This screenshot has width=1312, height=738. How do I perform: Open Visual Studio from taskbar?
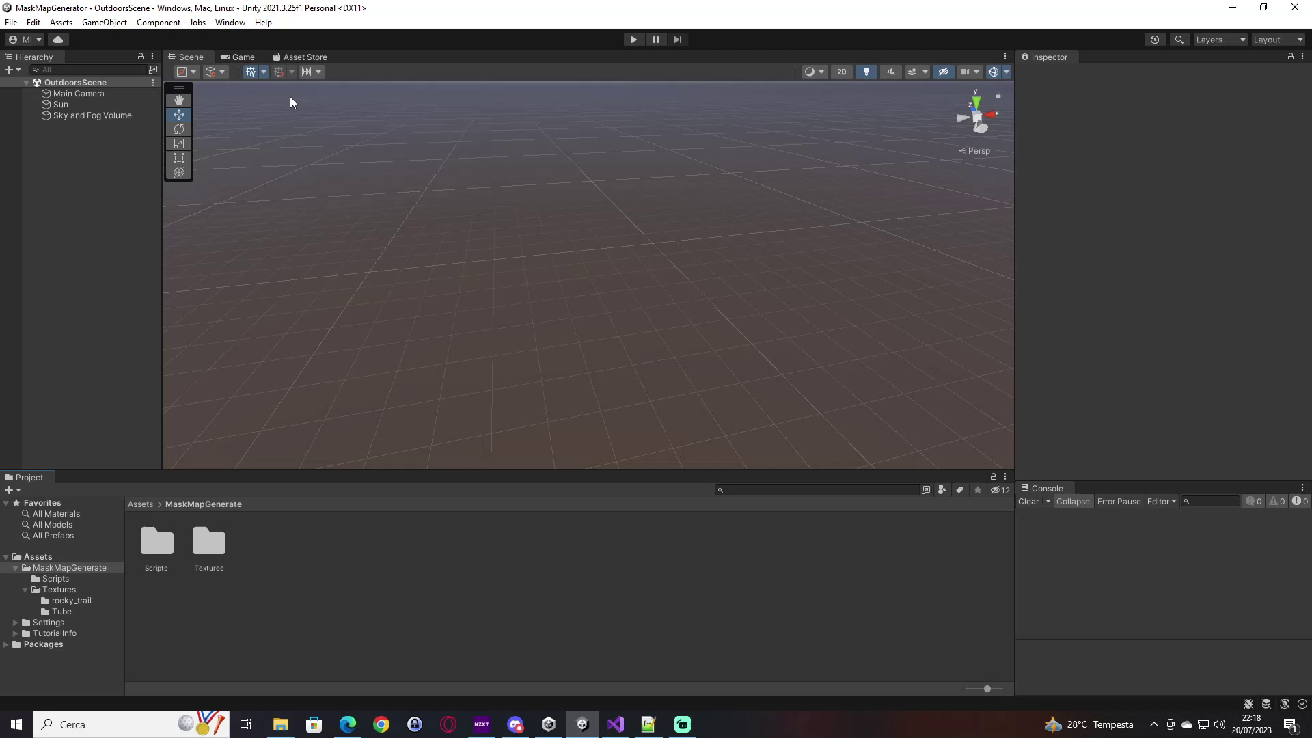[616, 724]
